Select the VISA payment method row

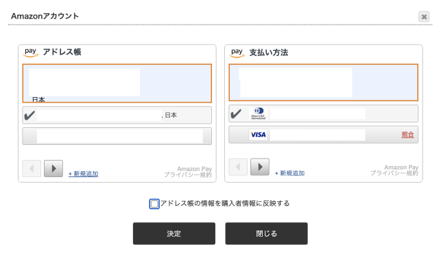[323, 135]
